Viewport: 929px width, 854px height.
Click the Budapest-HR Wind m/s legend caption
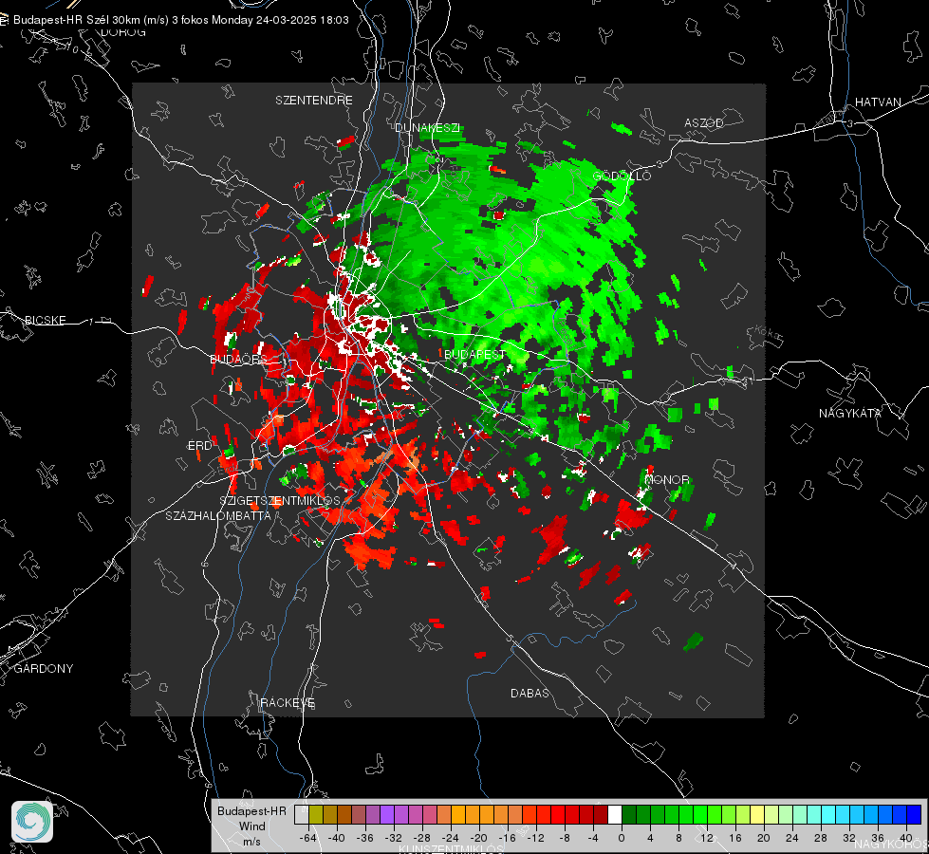coord(251,826)
